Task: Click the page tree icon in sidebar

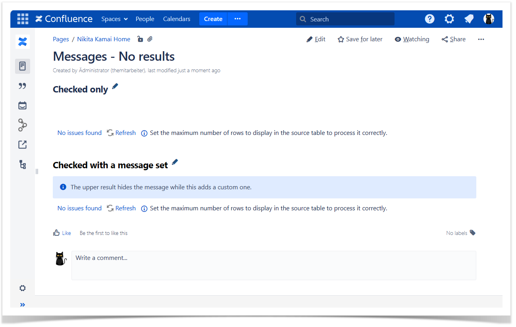Action: (23, 164)
